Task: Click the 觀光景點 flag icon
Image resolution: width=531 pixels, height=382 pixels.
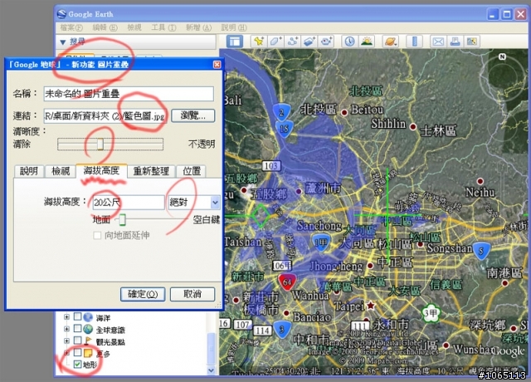Action: pos(88,340)
